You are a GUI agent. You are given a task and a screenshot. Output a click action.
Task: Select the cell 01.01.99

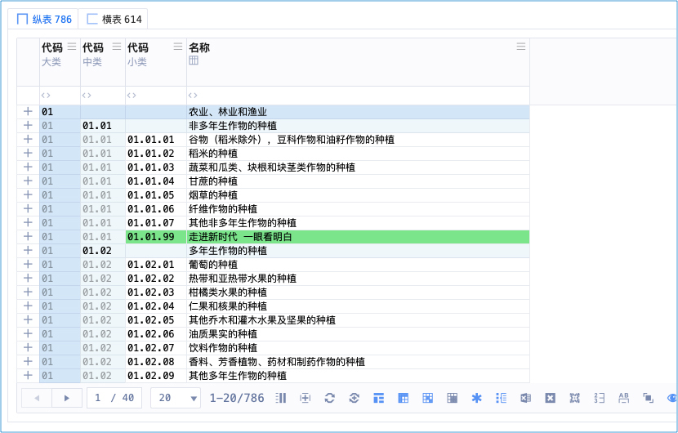pyautogui.click(x=156, y=237)
